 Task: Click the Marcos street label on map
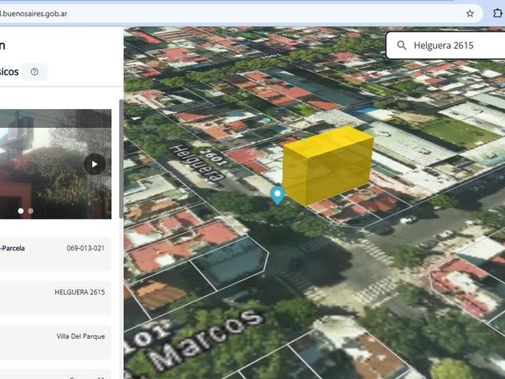coord(206,340)
